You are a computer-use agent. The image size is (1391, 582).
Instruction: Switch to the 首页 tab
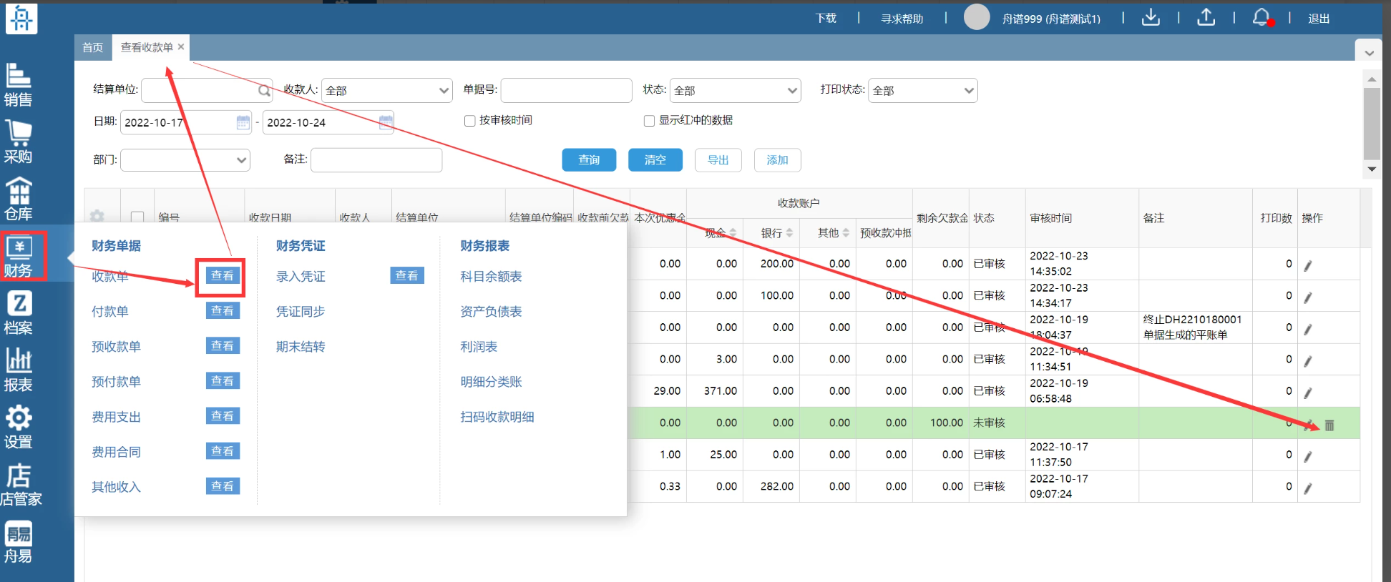click(x=93, y=47)
